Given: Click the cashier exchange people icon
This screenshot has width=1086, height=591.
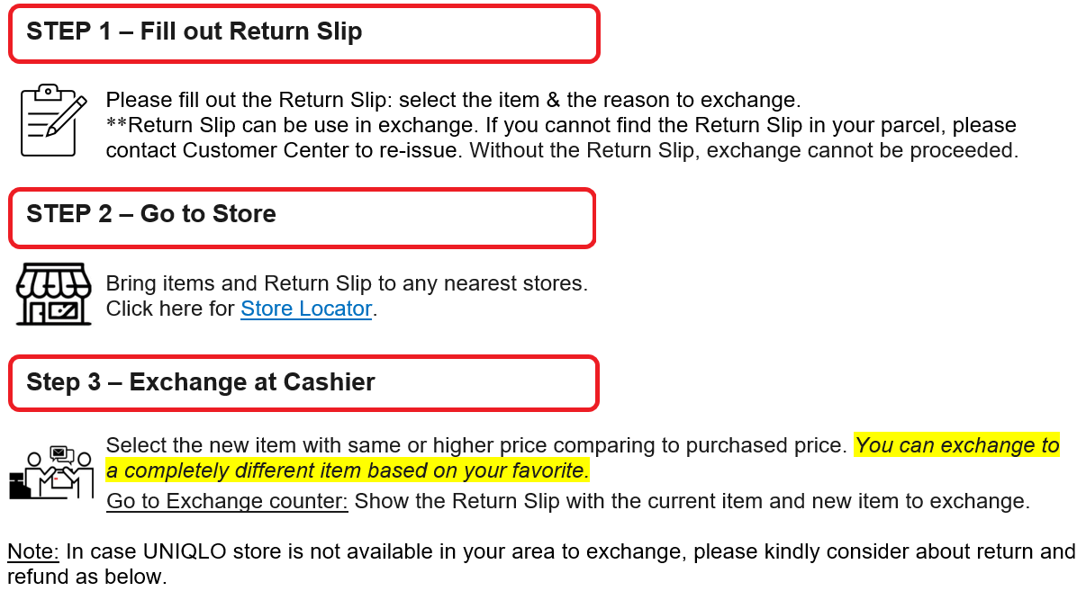Looking at the screenshot, I should click(52, 471).
